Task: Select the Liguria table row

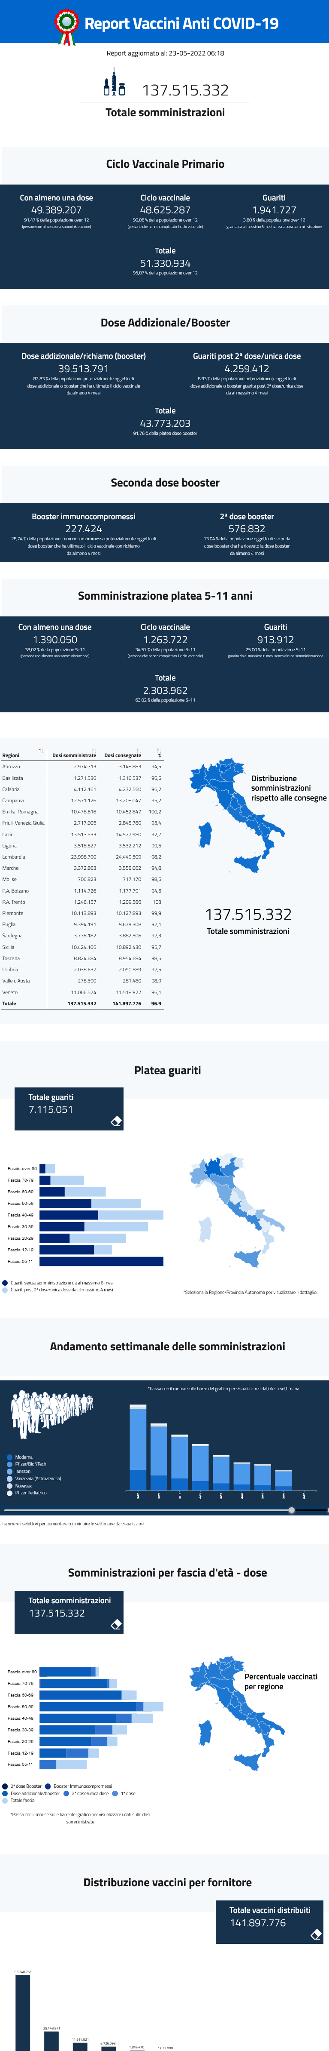Action: tap(82, 846)
